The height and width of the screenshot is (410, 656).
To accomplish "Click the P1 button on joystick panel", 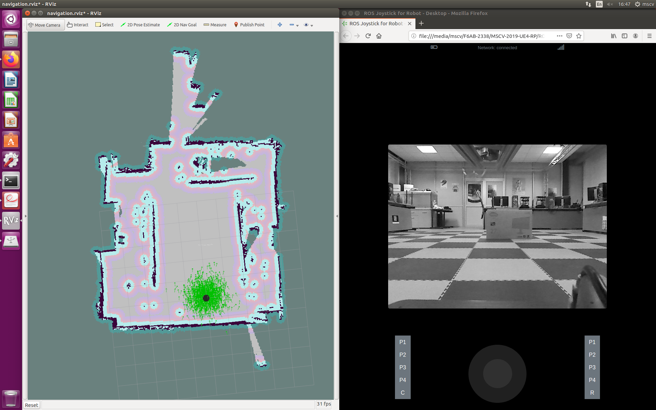I will point(403,342).
